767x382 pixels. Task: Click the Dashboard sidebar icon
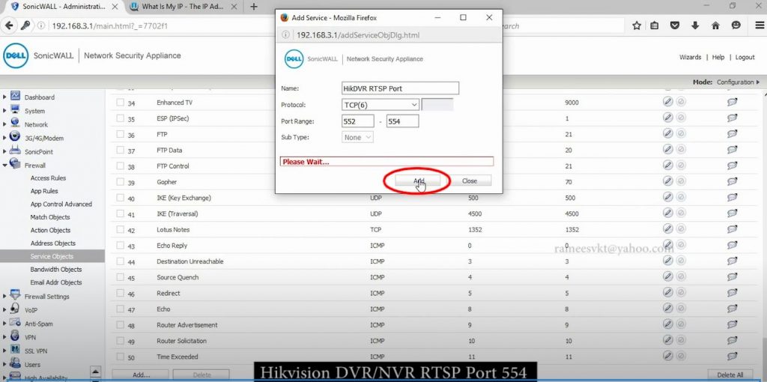point(15,96)
